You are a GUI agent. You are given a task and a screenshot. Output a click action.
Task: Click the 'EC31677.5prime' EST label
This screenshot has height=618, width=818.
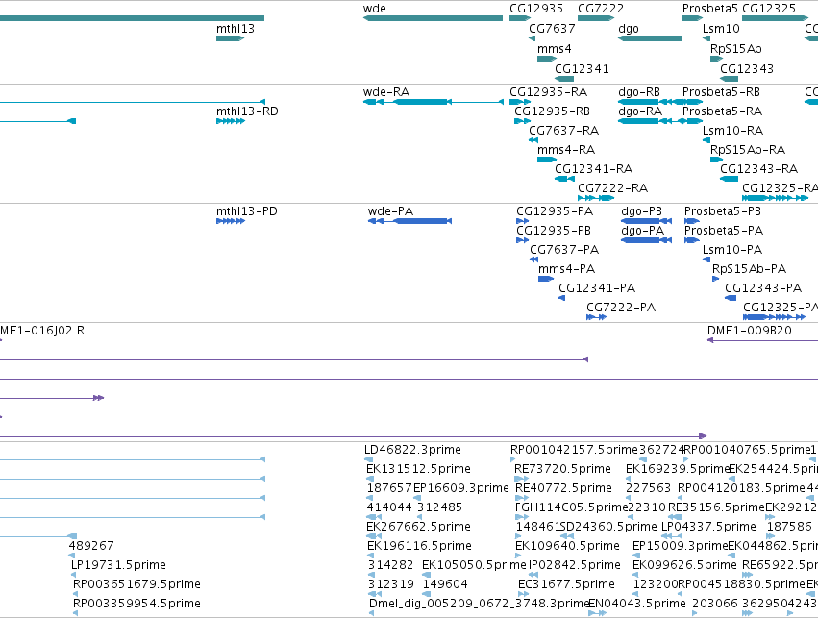coord(566,584)
